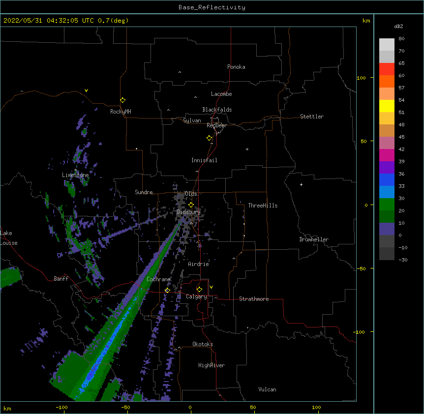Pick the magenta 39-42 dBZ legend swatch
Image resolution: width=424 pixels, height=414 pixels.
(387, 155)
